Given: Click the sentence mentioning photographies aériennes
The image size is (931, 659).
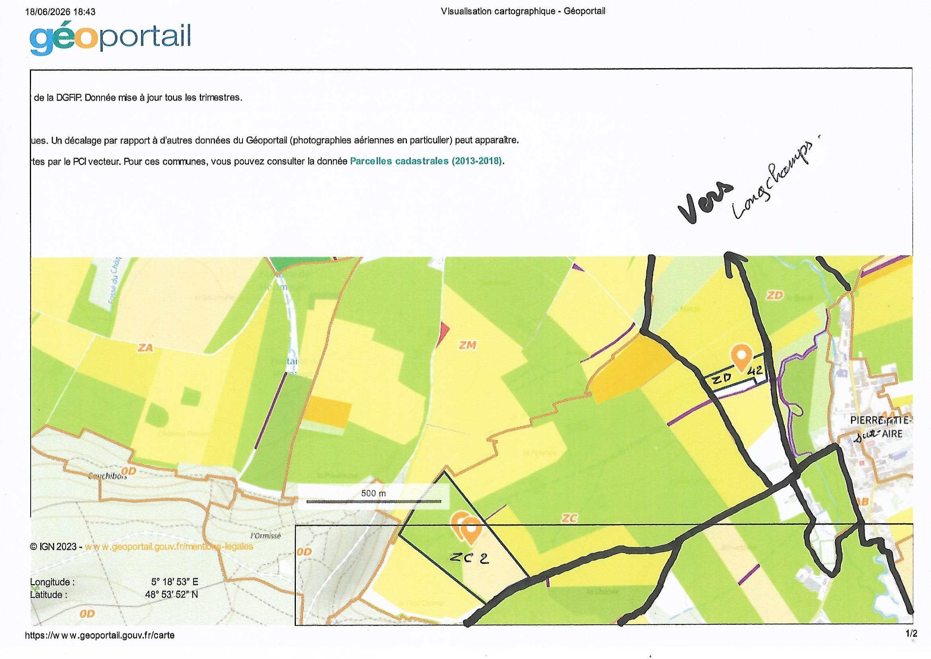Looking at the screenshot, I should tap(275, 140).
